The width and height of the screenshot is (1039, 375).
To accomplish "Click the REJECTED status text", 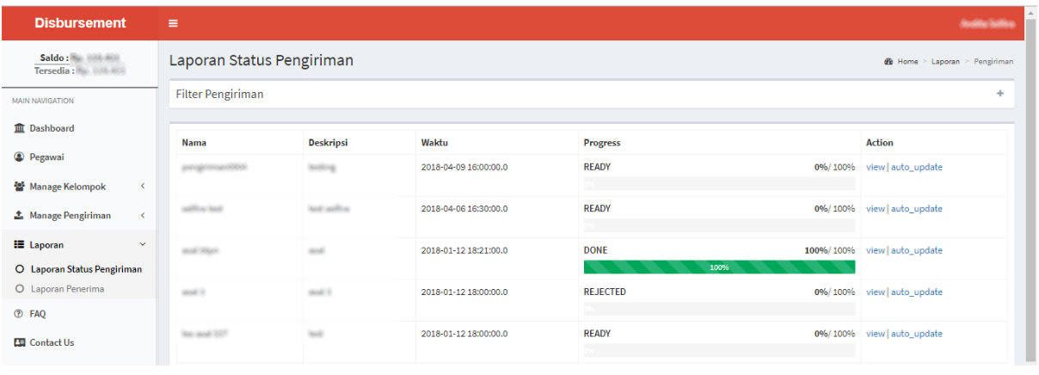I will [605, 292].
